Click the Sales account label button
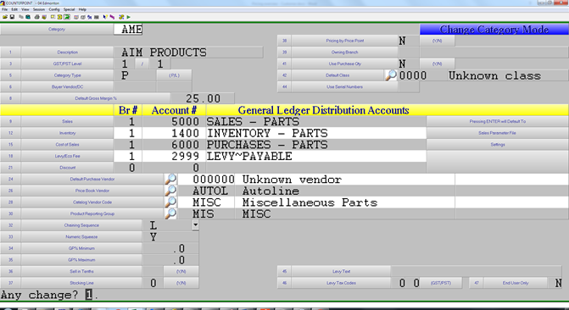The image size is (569, 310). (x=67, y=121)
